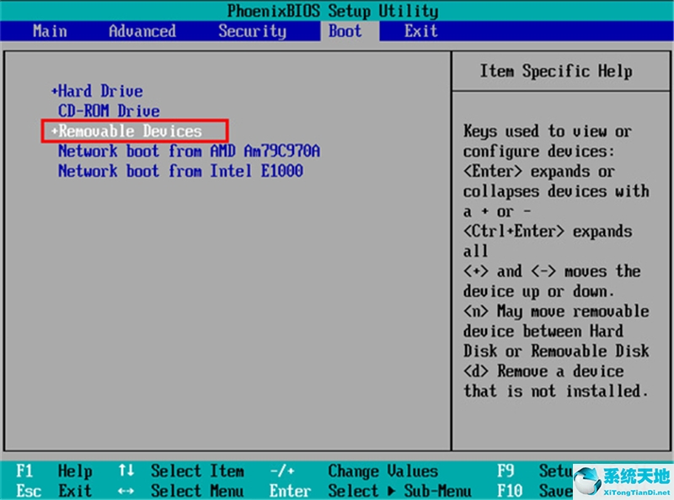The height and width of the screenshot is (500, 674).
Task: Click the PhoenixBIOS Setup Utility title
Action: pyautogui.click(x=333, y=11)
